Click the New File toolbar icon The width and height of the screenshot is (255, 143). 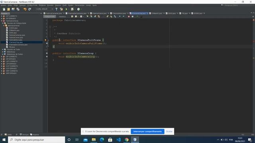click(4, 9)
